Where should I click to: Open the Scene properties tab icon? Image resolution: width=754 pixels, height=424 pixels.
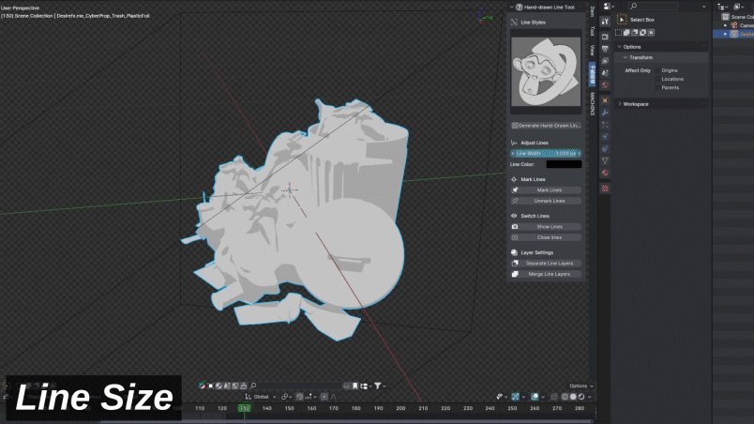605,73
